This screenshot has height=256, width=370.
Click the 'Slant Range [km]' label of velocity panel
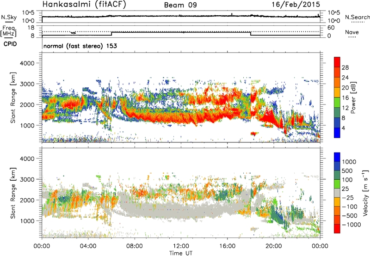pyautogui.click(x=13, y=193)
